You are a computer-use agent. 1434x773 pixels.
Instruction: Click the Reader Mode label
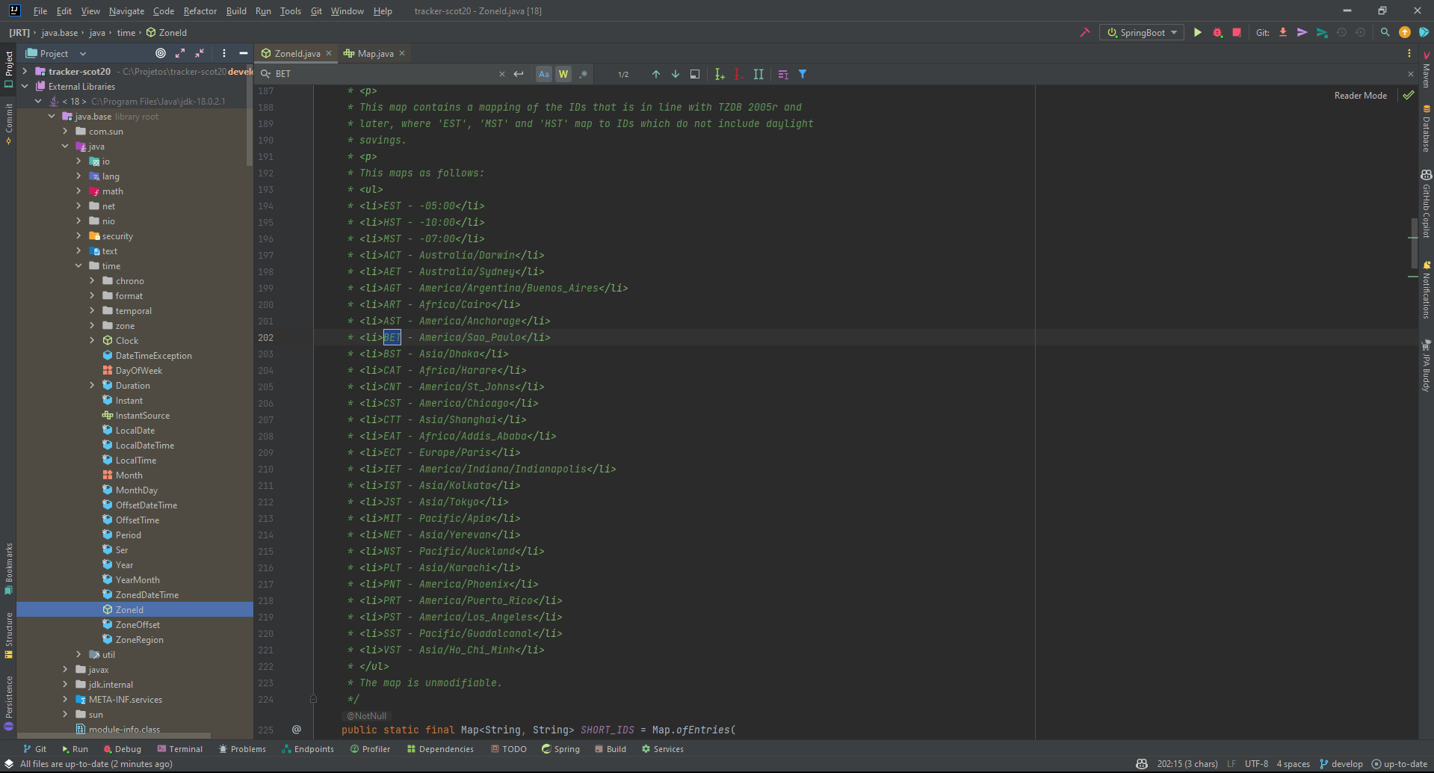(x=1360, y=96)
